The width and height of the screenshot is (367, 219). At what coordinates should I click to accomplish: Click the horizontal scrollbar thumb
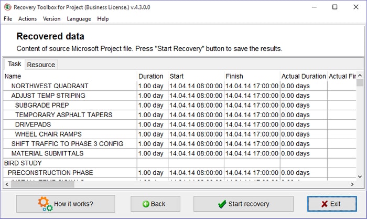tap(42, 184)
